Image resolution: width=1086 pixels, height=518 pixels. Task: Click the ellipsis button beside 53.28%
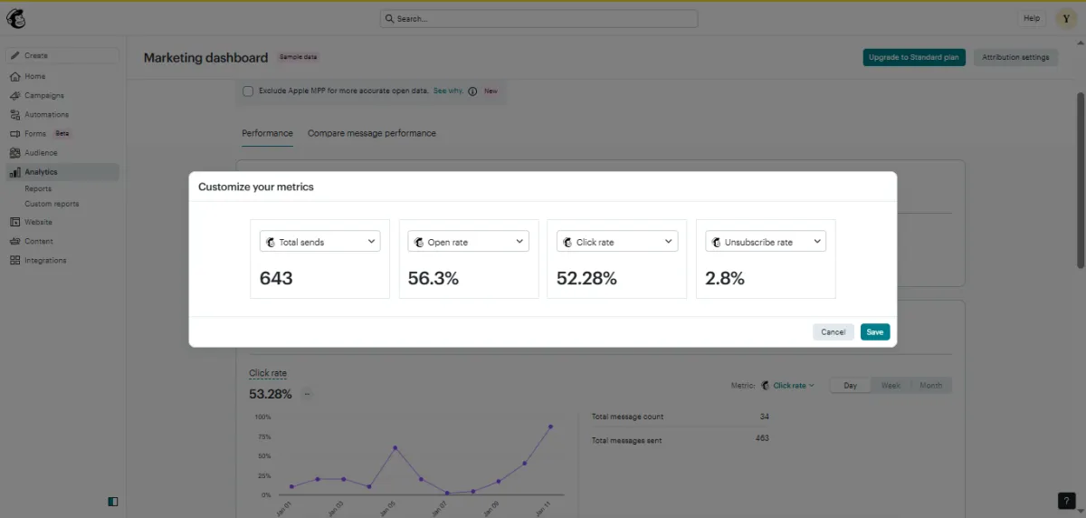point(307,394)
